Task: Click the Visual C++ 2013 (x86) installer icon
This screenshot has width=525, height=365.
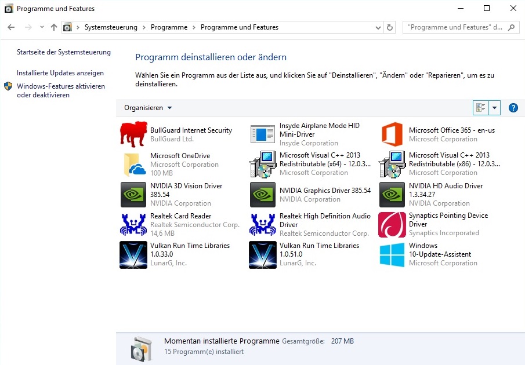Action: click(x=392, y=164)
